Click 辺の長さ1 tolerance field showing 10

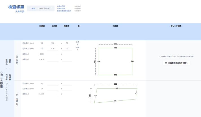(x=67, y=43)
